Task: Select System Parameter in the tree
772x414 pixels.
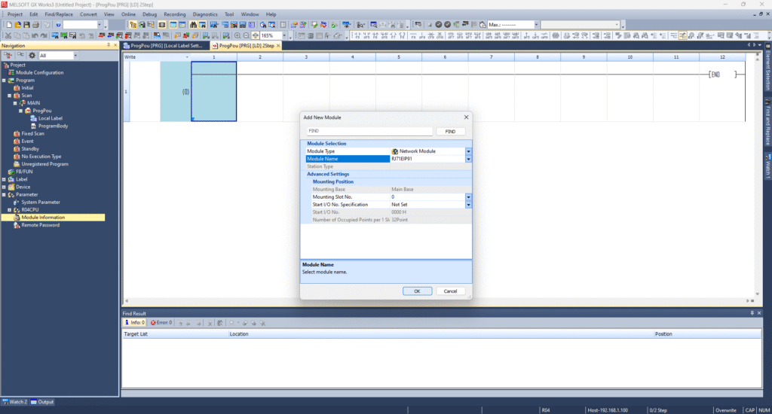Action: click(41, 202)
